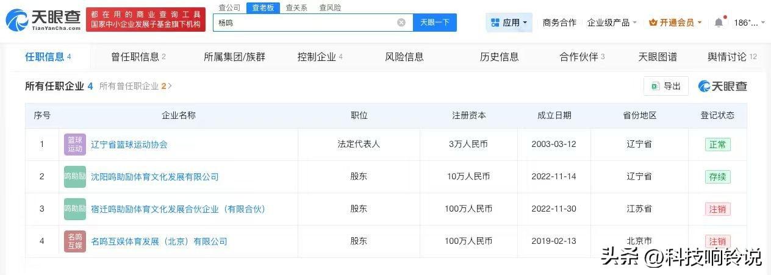Select the 查老板 search tab
The width and height of the screenshot is (771, 275).
coord(263,8)
